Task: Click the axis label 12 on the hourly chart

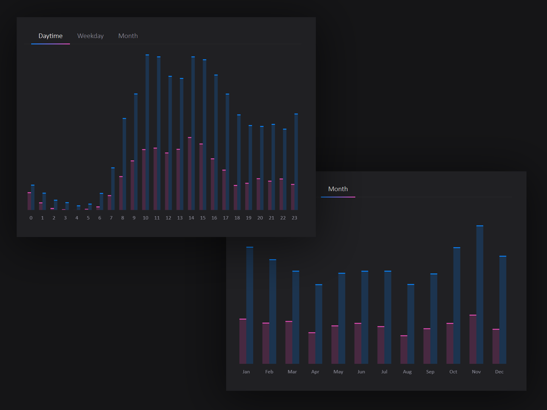Action: 168,217
